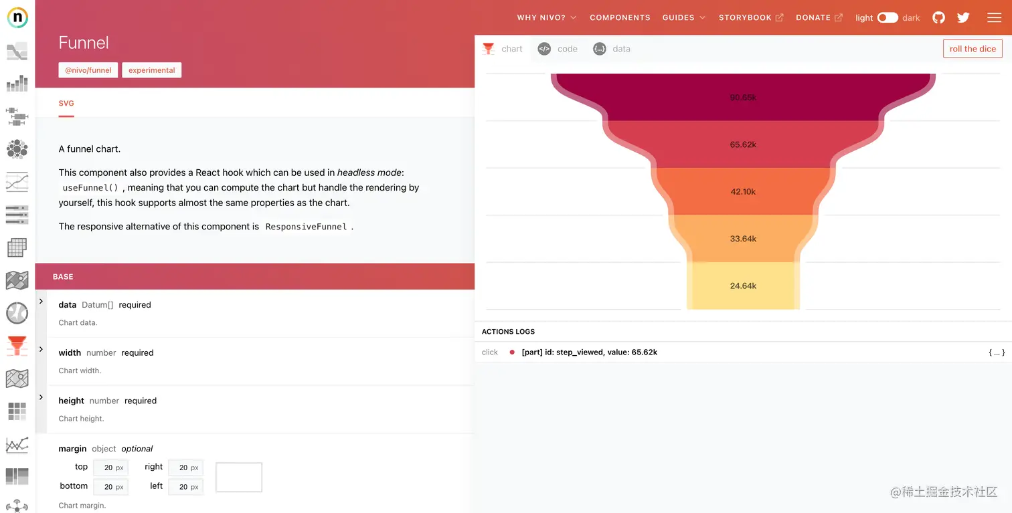Open the Calendar chart icon in sidebar

pyautogui.click(x=17, y=247)
